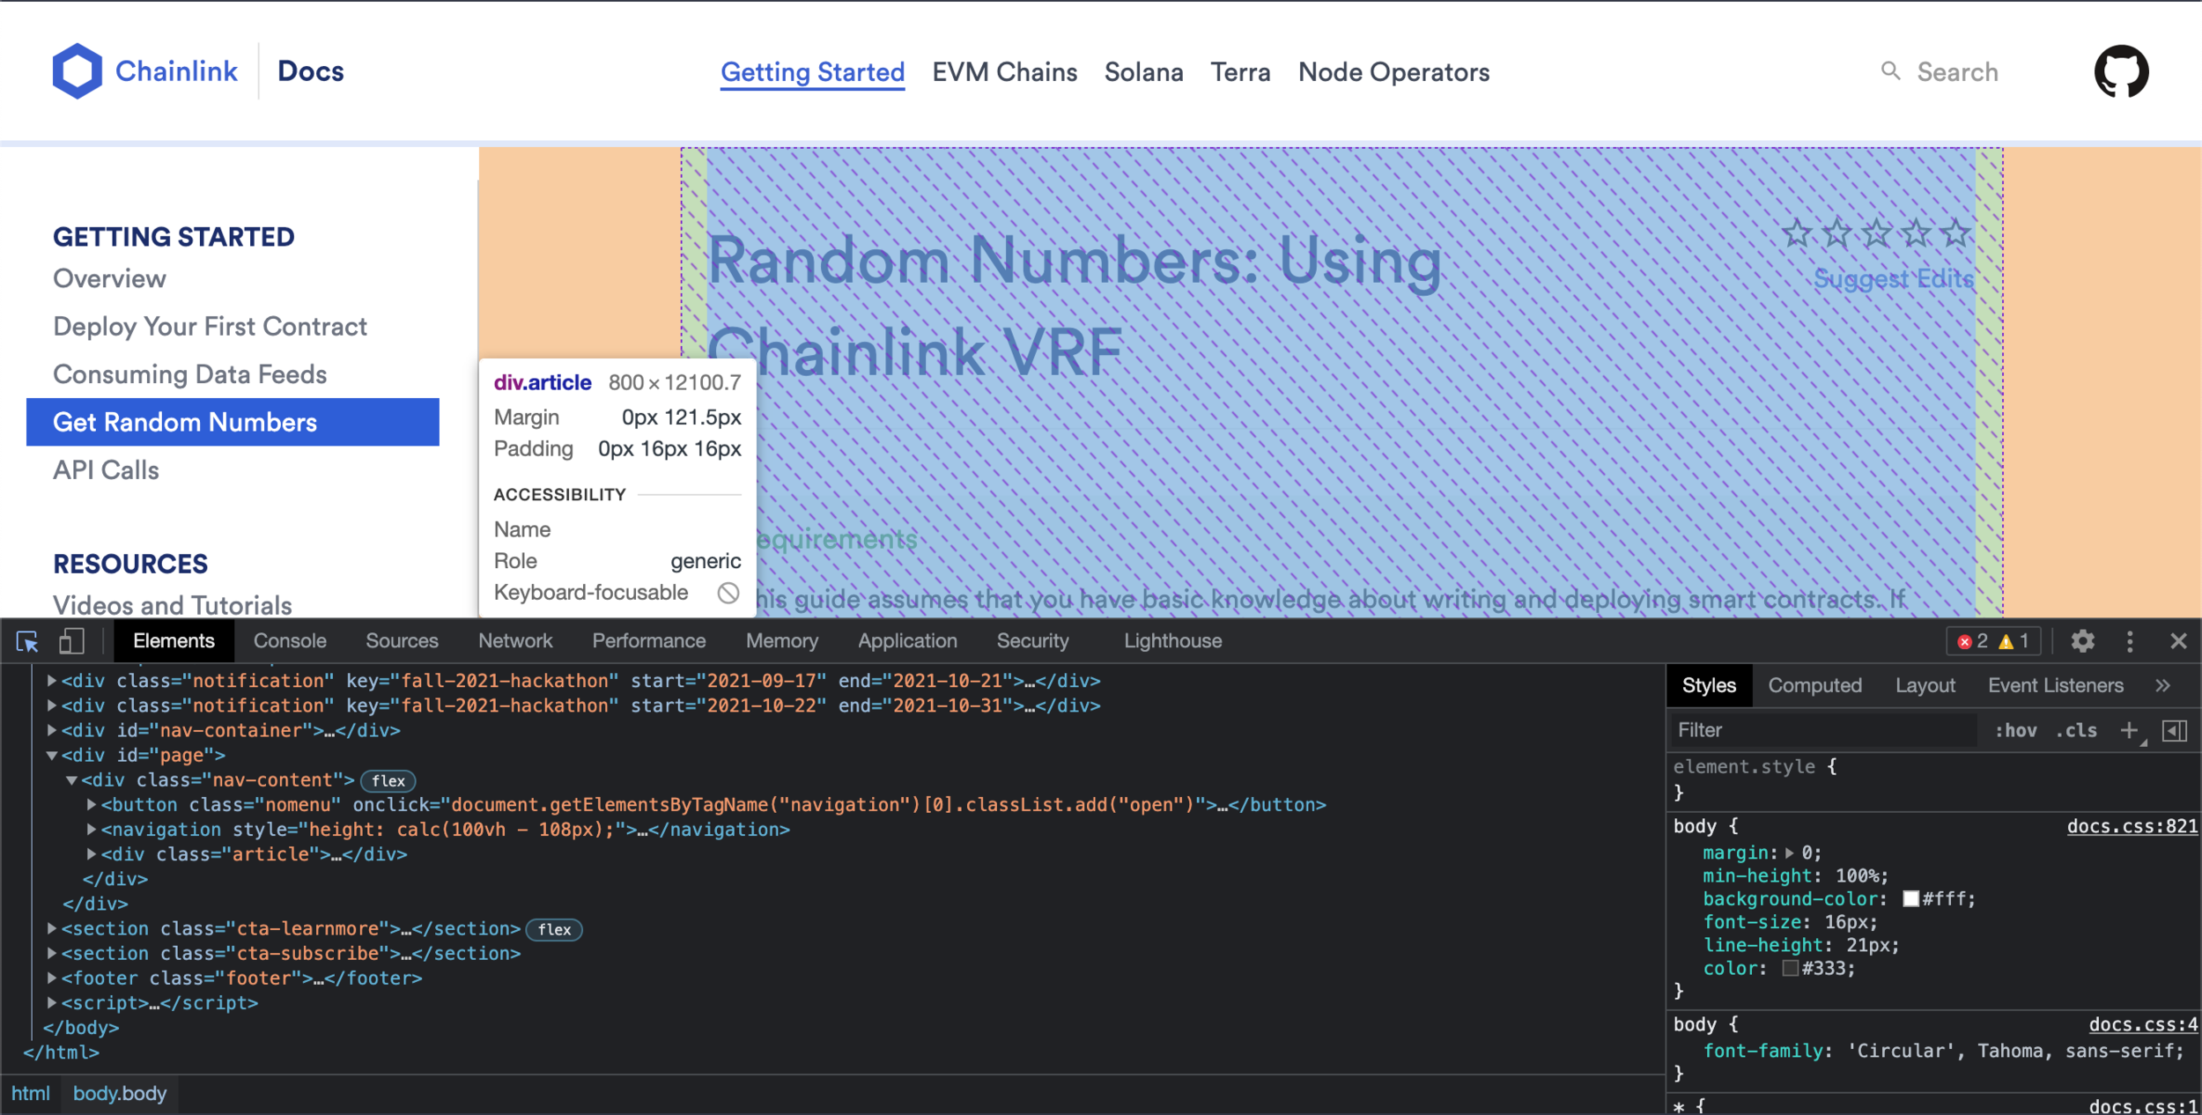Toggle the .cls classes button
This screenshot has width=2202, height=1115.
click(2076, 730)
